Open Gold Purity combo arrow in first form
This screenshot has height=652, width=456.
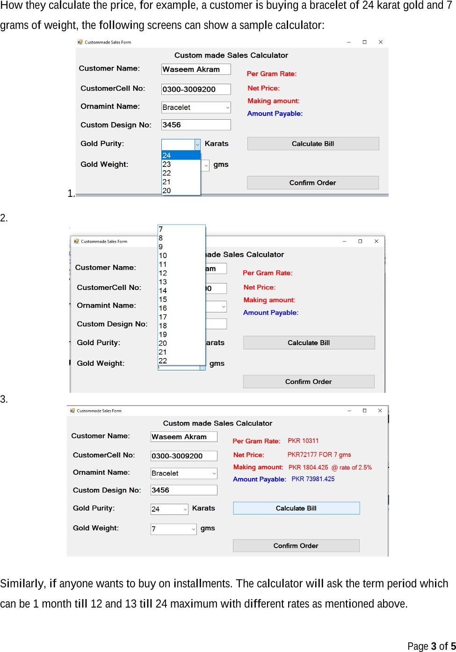point(197,145)
